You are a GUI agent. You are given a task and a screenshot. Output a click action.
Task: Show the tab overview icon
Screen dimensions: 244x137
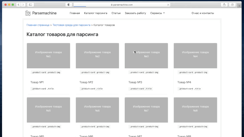coord(232,5)
